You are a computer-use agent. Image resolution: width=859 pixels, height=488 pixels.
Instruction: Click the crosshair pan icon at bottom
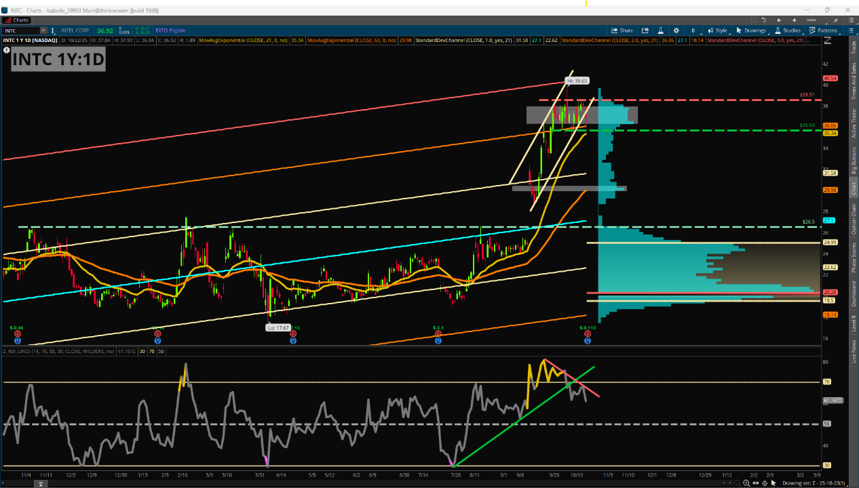click(765, 483)
